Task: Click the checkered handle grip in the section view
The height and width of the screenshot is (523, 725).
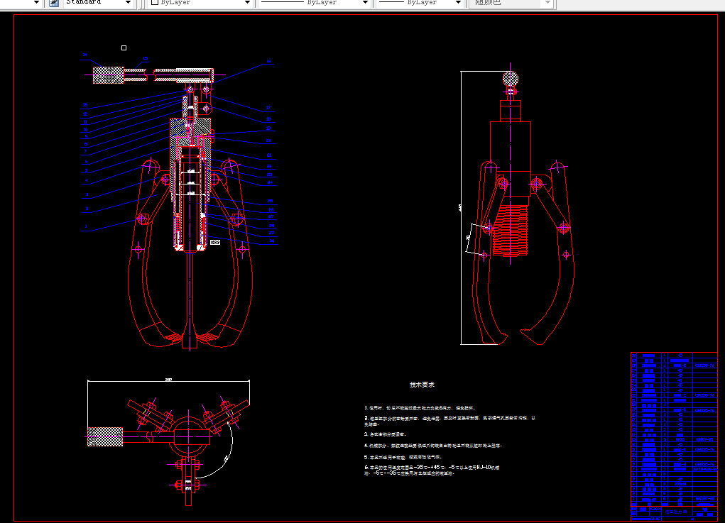Action: 108,75
